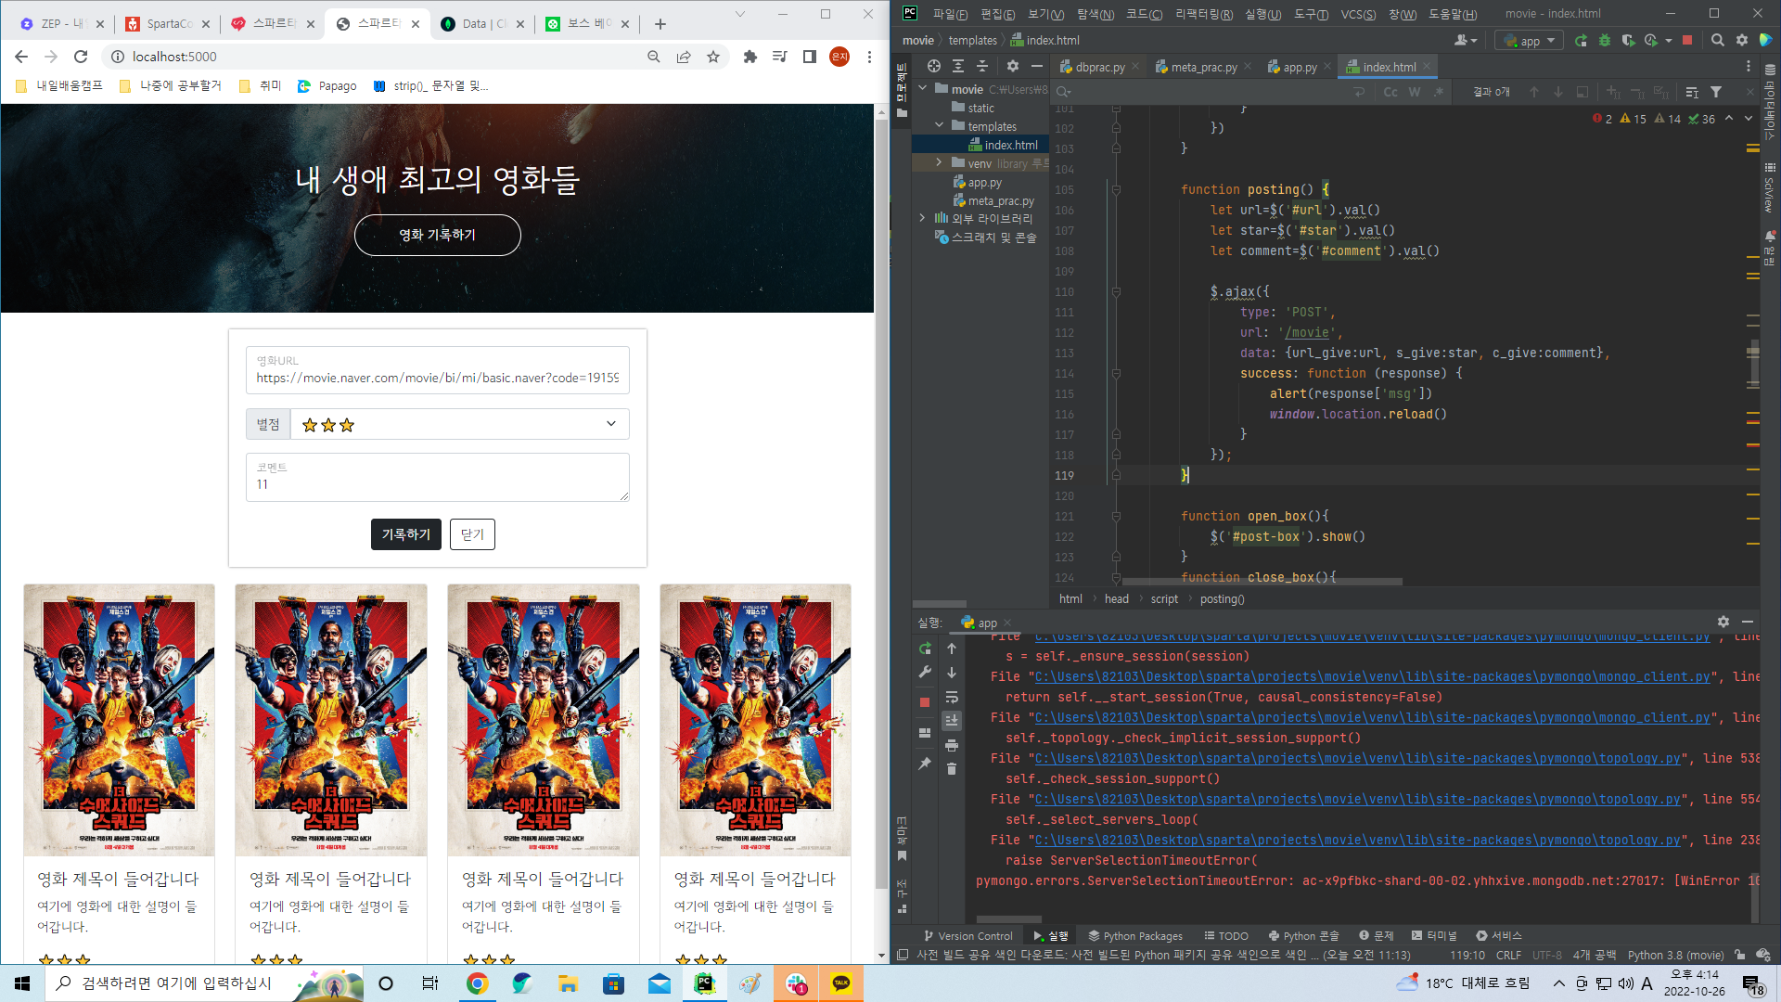Click first movie poster thumbnail
This screenshot has width=1781, height=1002.
(x=119, y=720)
